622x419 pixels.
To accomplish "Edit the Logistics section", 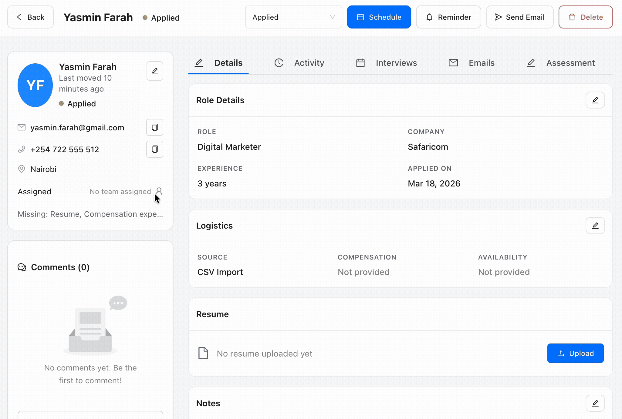I will (595, 226).
